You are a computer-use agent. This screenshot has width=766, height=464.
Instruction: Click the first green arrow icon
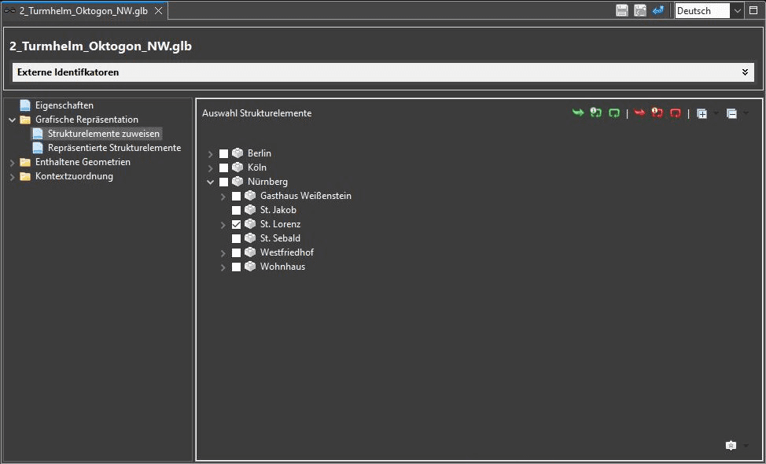point(578,113)
